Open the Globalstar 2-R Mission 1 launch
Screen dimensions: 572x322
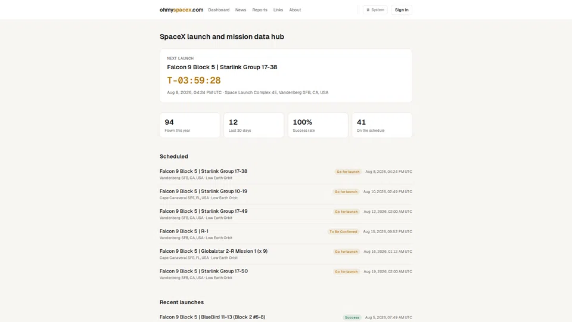point(285,254)
